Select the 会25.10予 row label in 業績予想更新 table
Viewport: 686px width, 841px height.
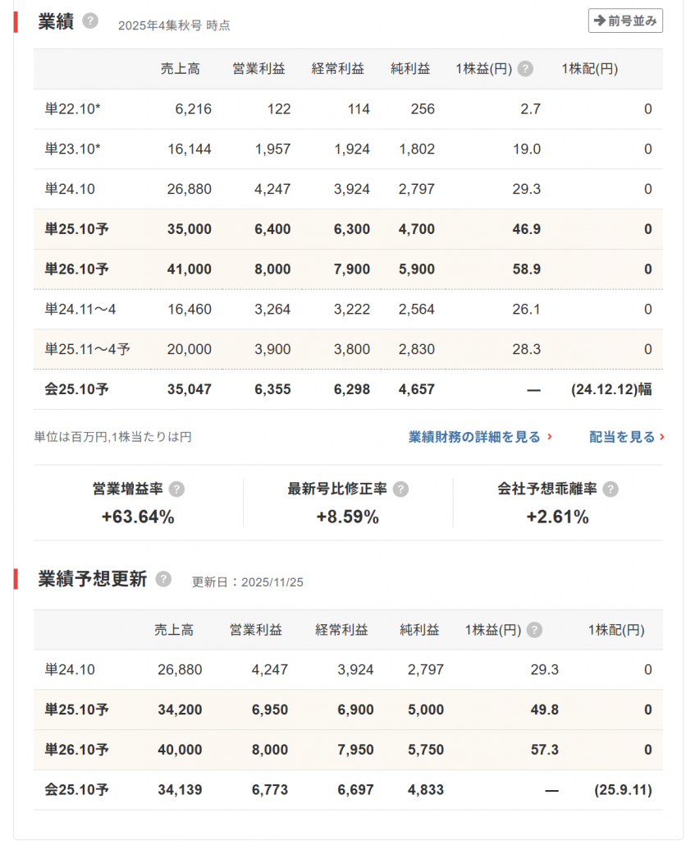[76, 790]
